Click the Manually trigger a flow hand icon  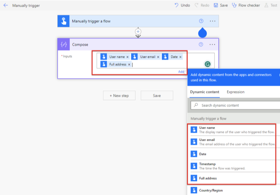click(x=64, y=21)
